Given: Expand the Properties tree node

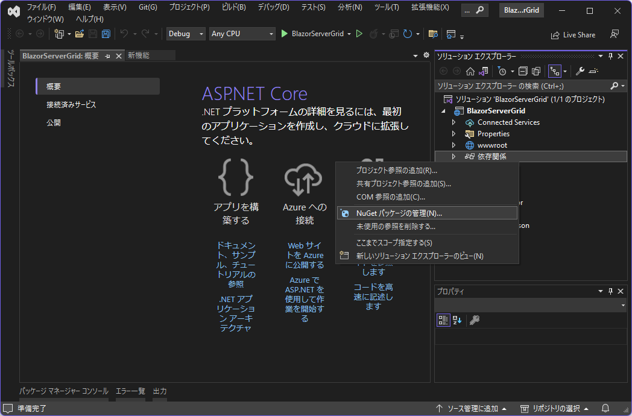Looking at the screenshot, I should 453,133.
